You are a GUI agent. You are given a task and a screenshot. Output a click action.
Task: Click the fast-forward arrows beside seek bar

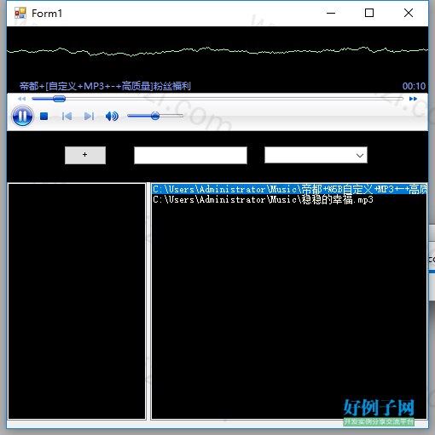tap(413, 99)
